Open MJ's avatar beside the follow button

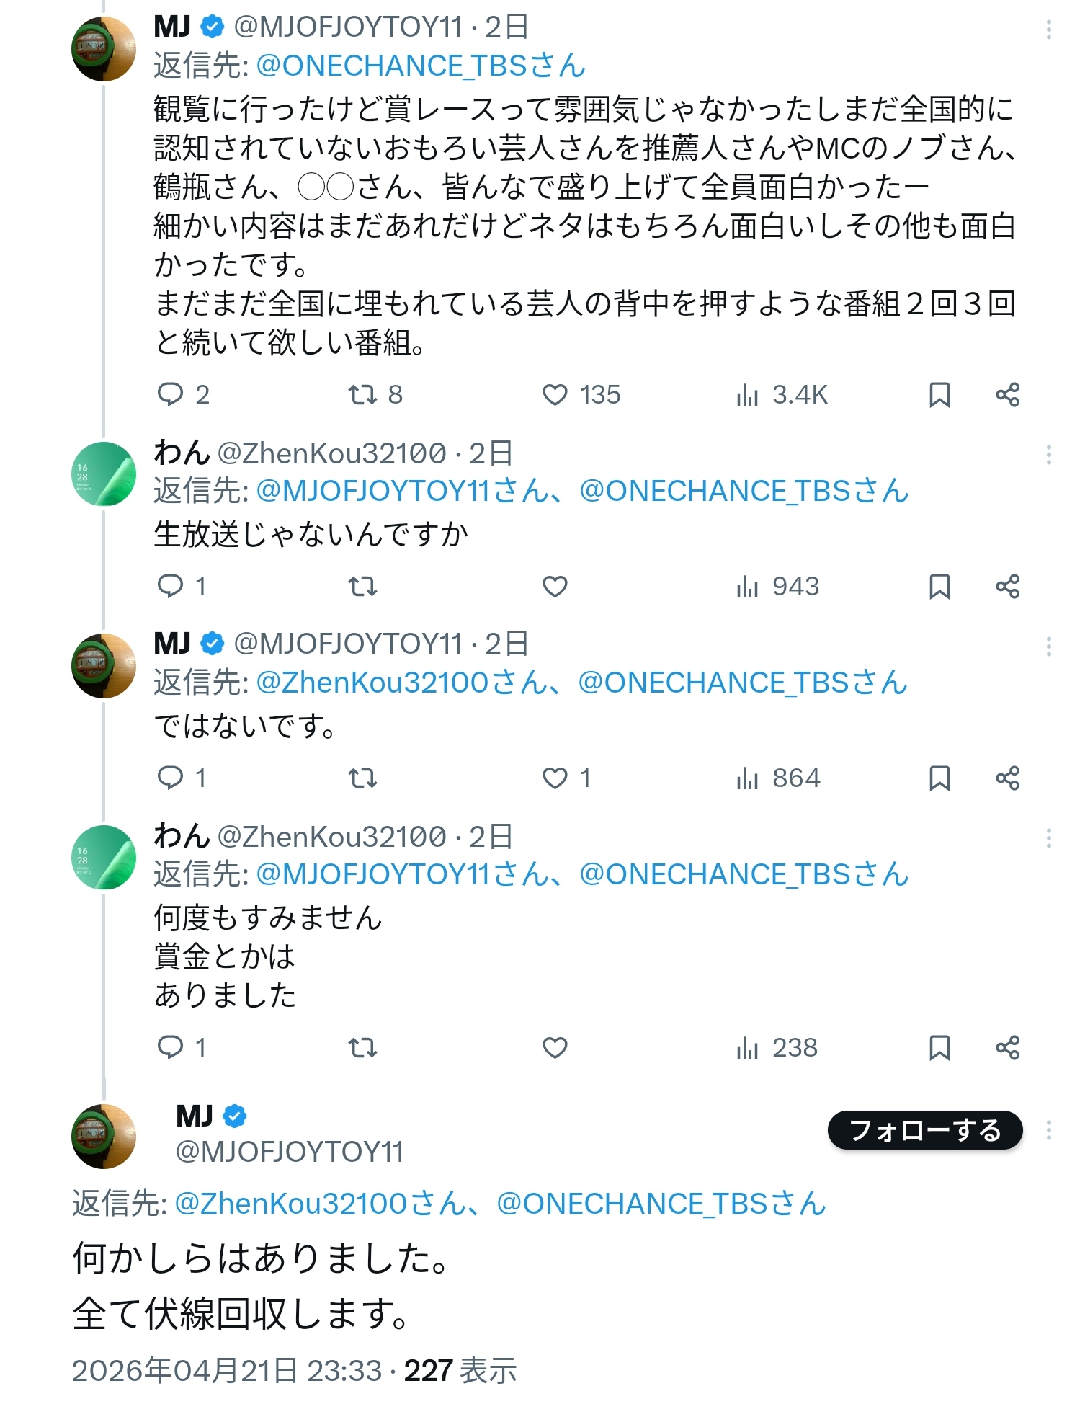click(x=104, y=1136)
